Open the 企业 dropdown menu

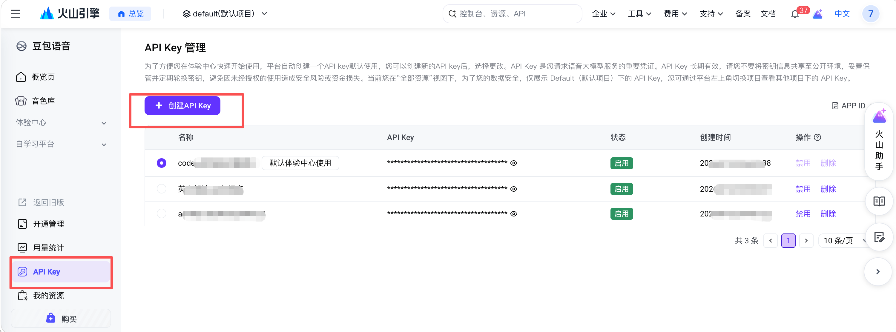[604, 13]
